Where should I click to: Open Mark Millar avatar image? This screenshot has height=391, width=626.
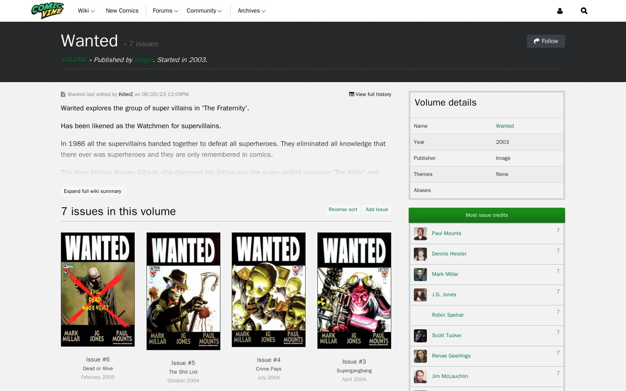tap(420, 275)
